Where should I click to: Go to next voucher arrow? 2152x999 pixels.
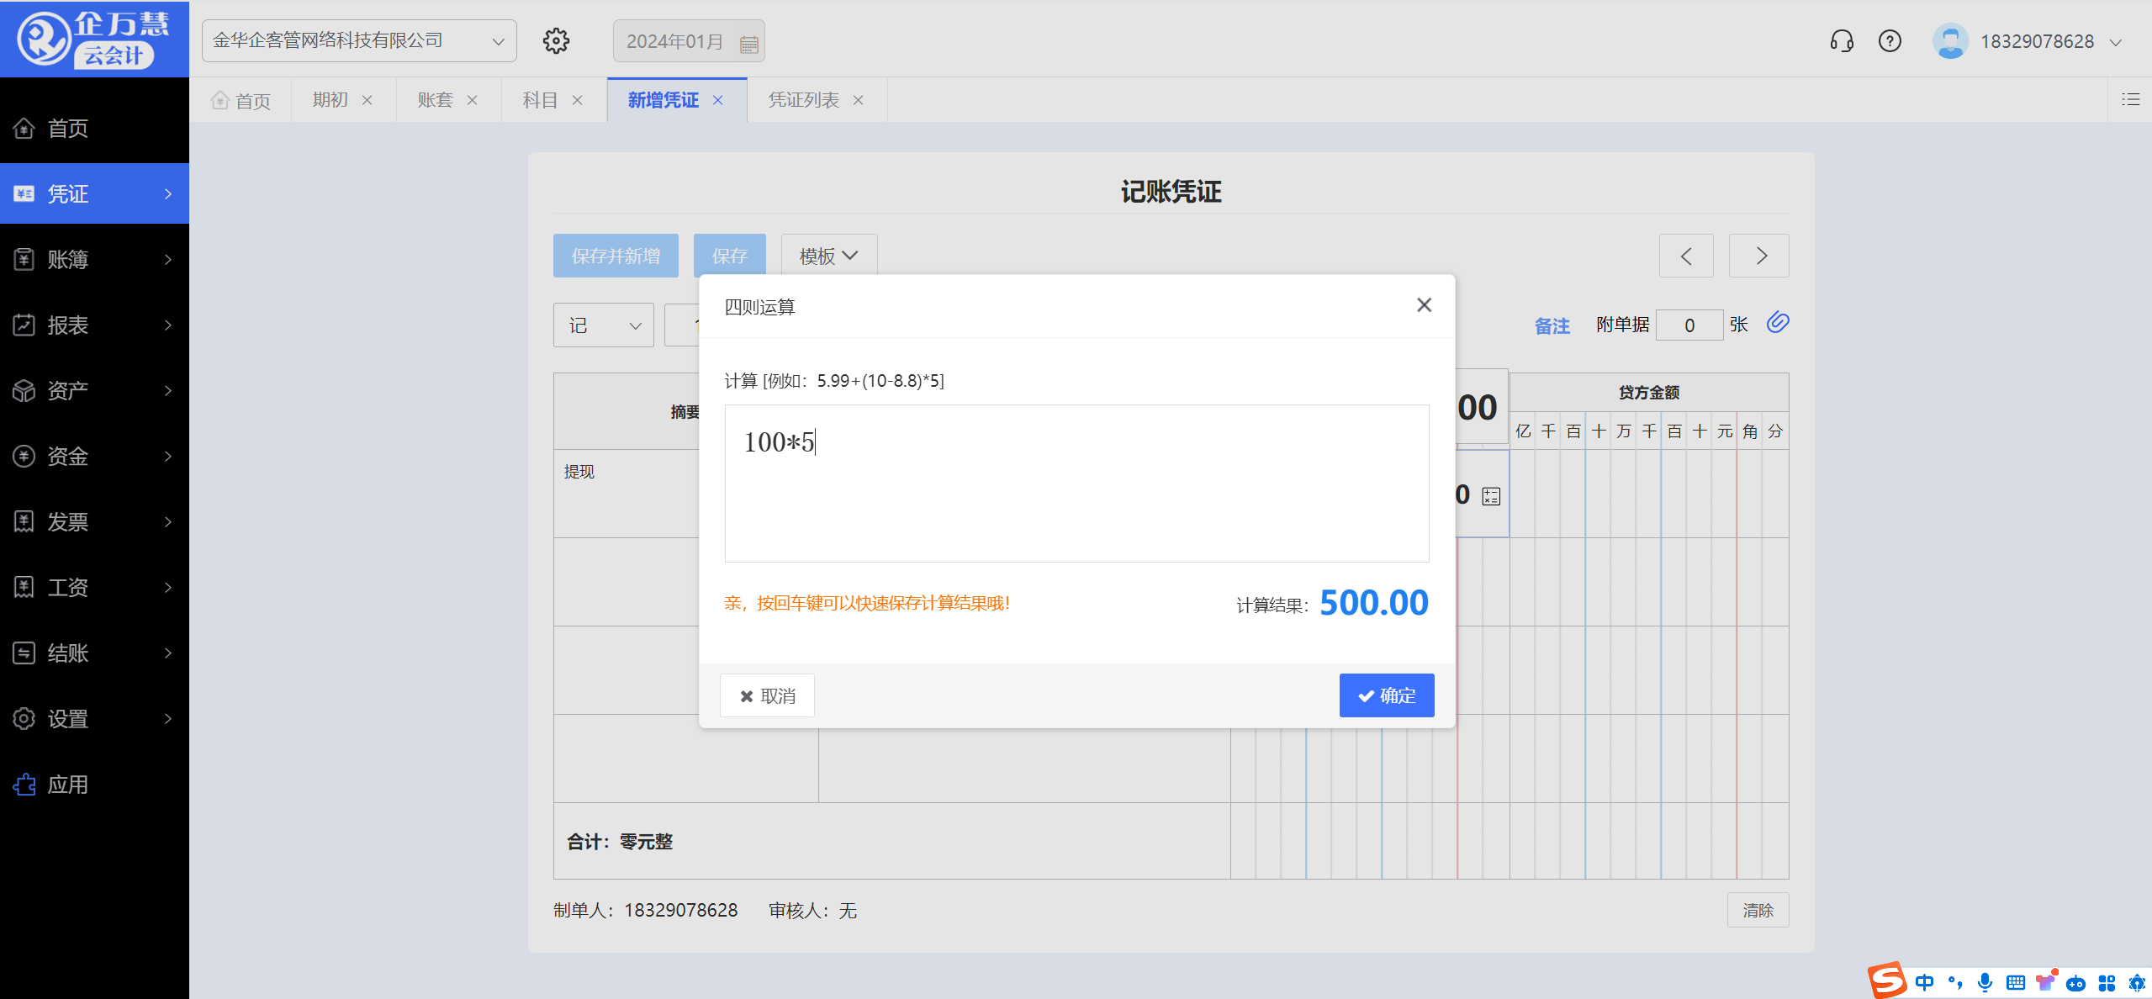pos(1759,256)
